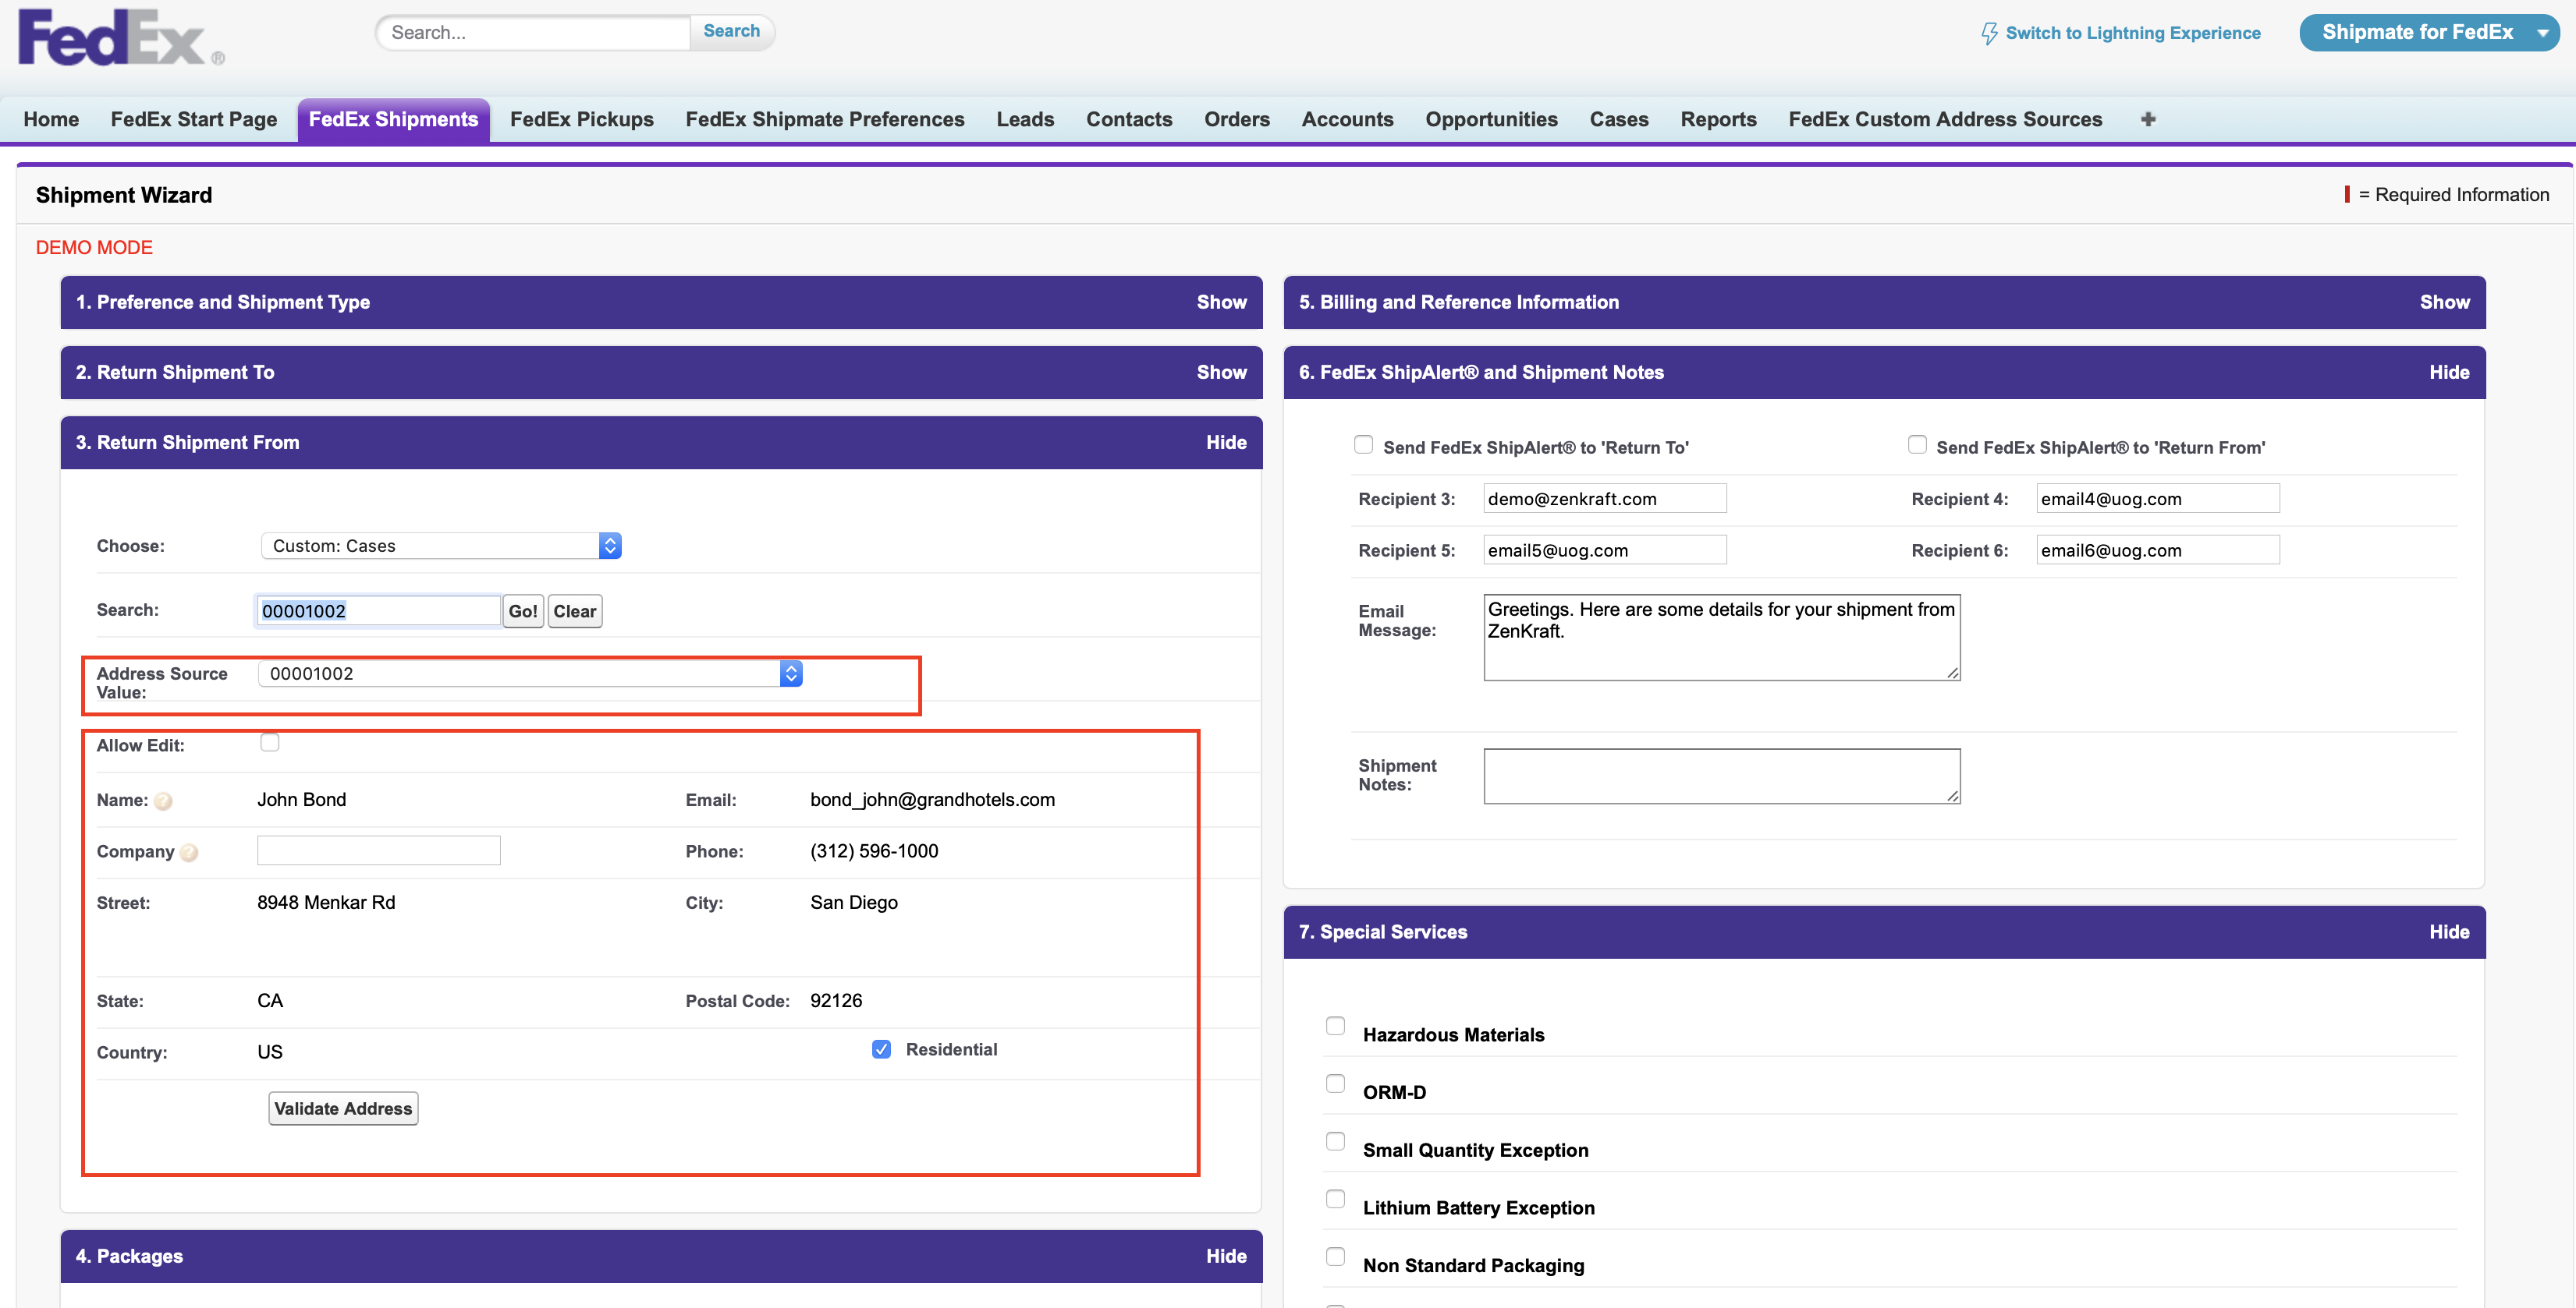Click the Clear button
Screen dimensions: 2576x1308
click(575, 612)
